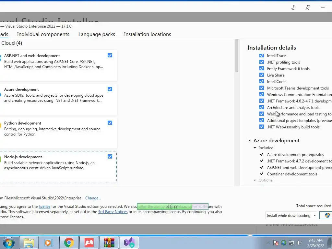Image resolution: width=332 pixels, height=249 pixels.
Task: Open Windows Start menu orb
Action: click(8, 243)
